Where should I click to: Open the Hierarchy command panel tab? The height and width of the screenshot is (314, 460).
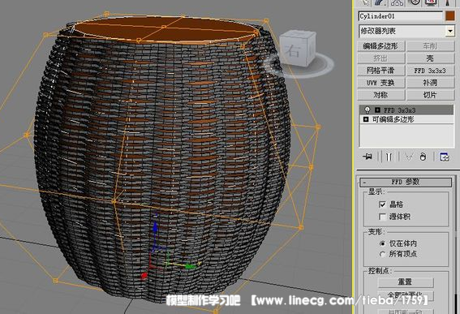(x=397, y=2)
